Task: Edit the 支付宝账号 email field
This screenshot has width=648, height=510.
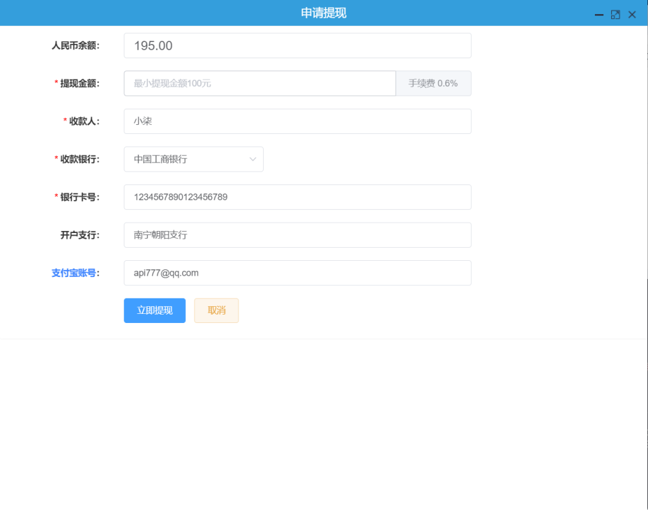Action: coord(297,273)
